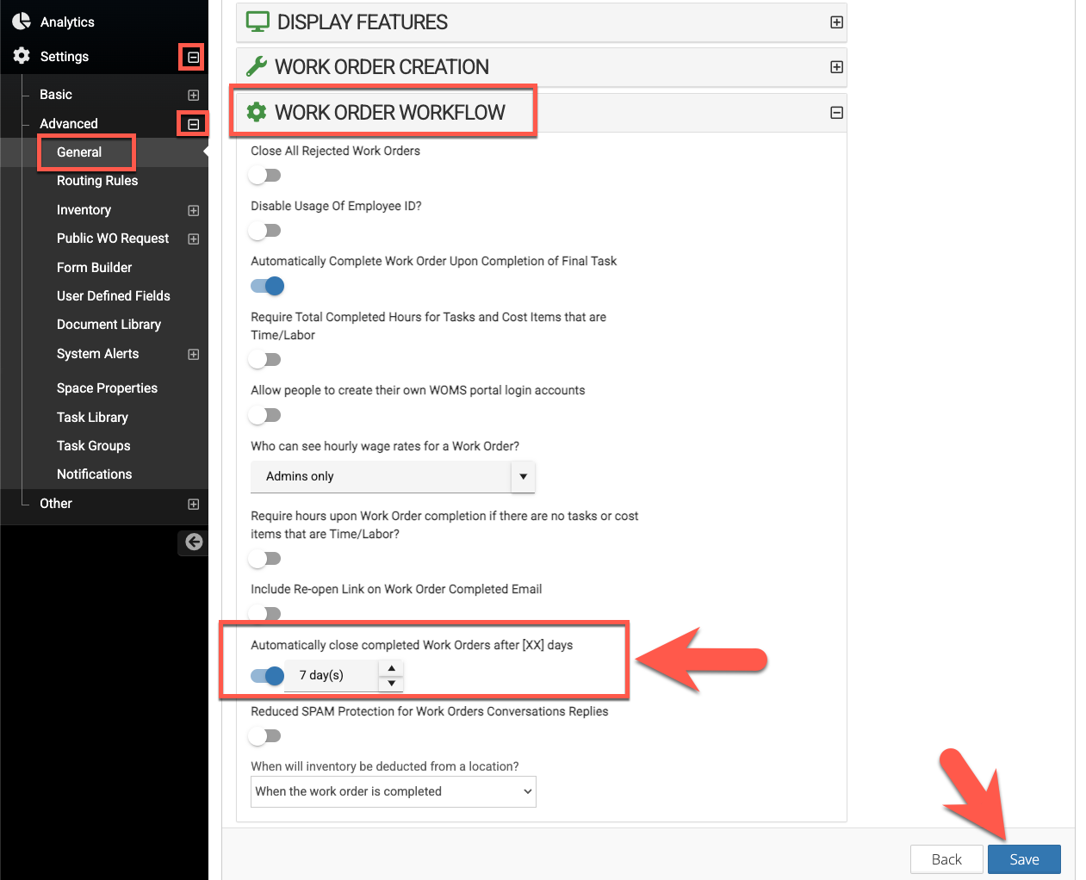This screenshot has height=880, width=1086.
Task: Click the Work Order Creation wrench icon
Action: coord(257,67)
